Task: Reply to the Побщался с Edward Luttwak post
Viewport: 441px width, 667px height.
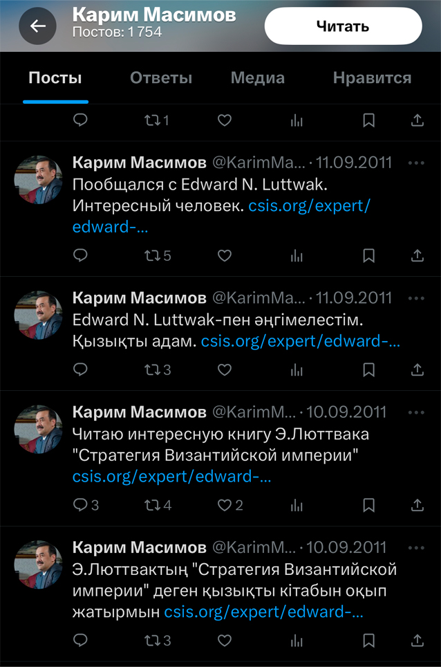Action: (x=81, y=255)
